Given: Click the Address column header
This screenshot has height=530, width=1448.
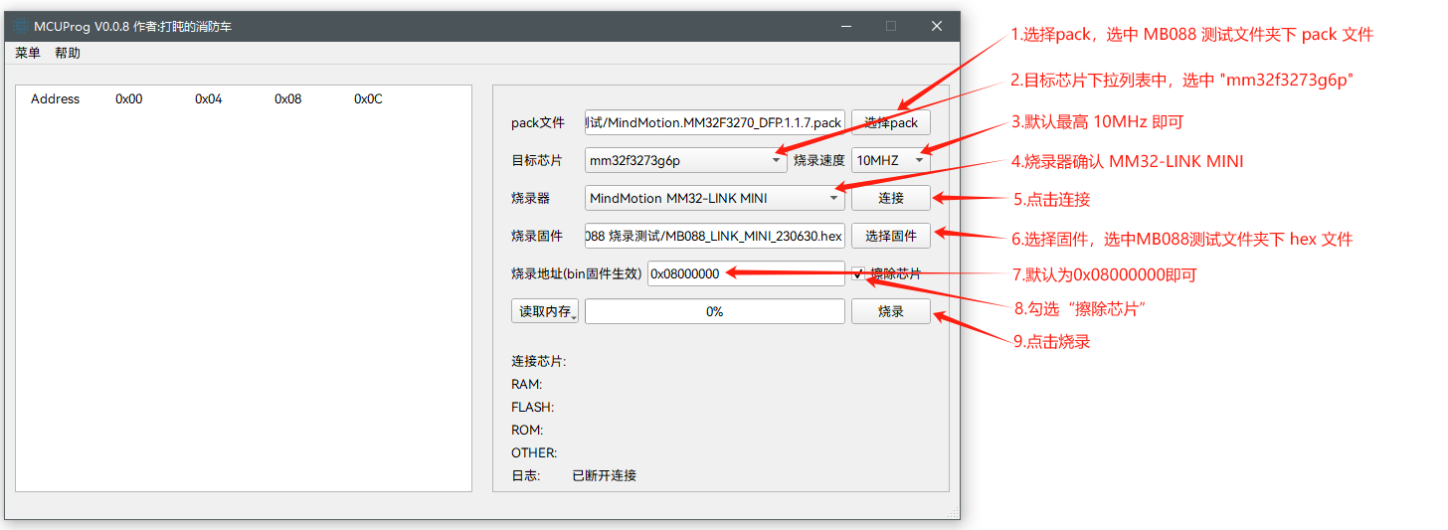Looking at the screenshot, I should [x=56, y=99].
